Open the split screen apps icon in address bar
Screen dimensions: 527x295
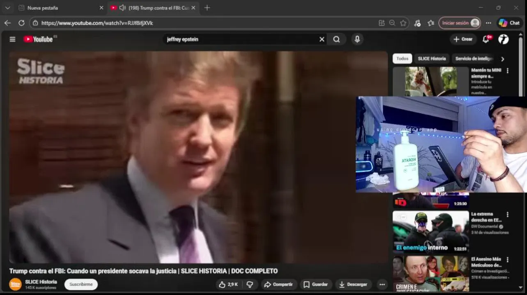pyautogui.click(x=382, y=23)
